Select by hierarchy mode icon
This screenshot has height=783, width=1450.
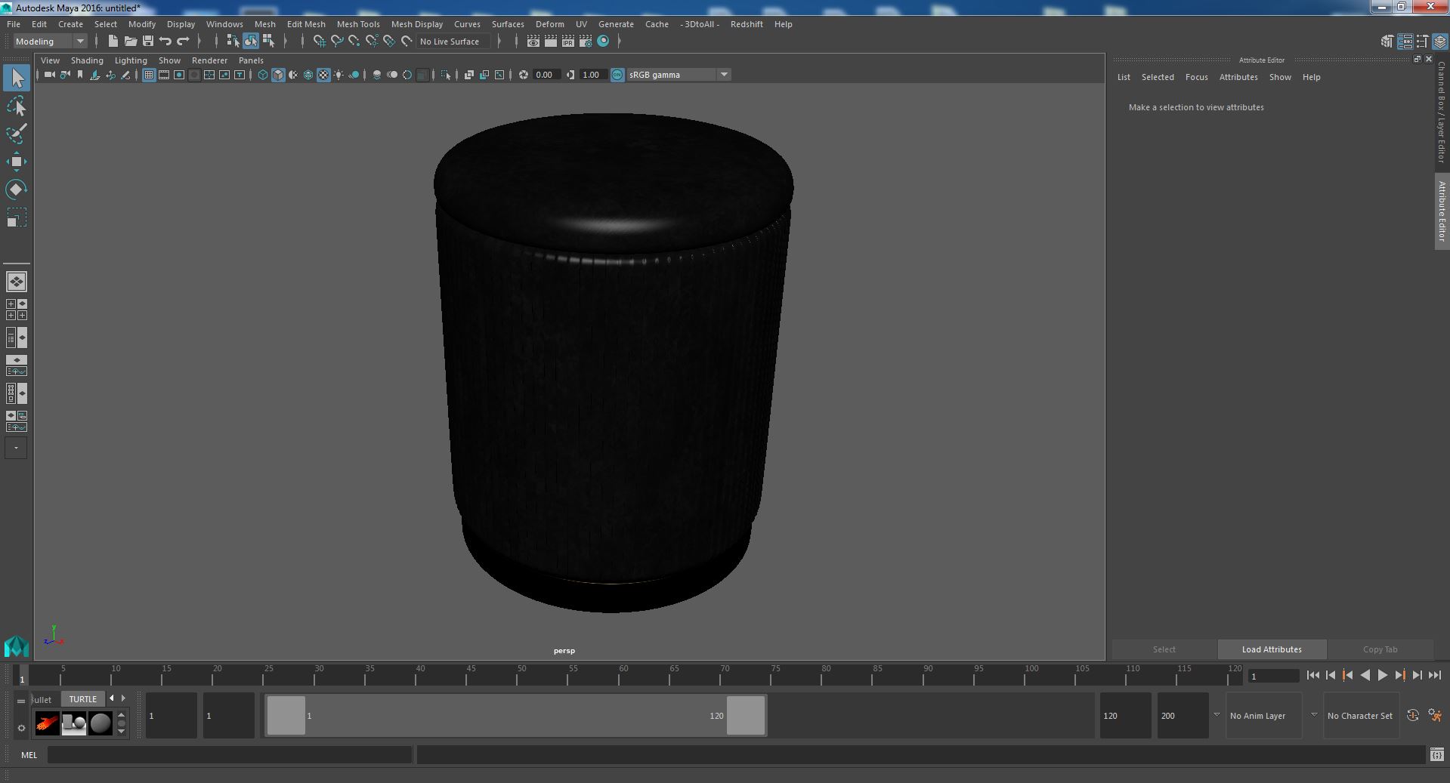[x=233, y=42]
